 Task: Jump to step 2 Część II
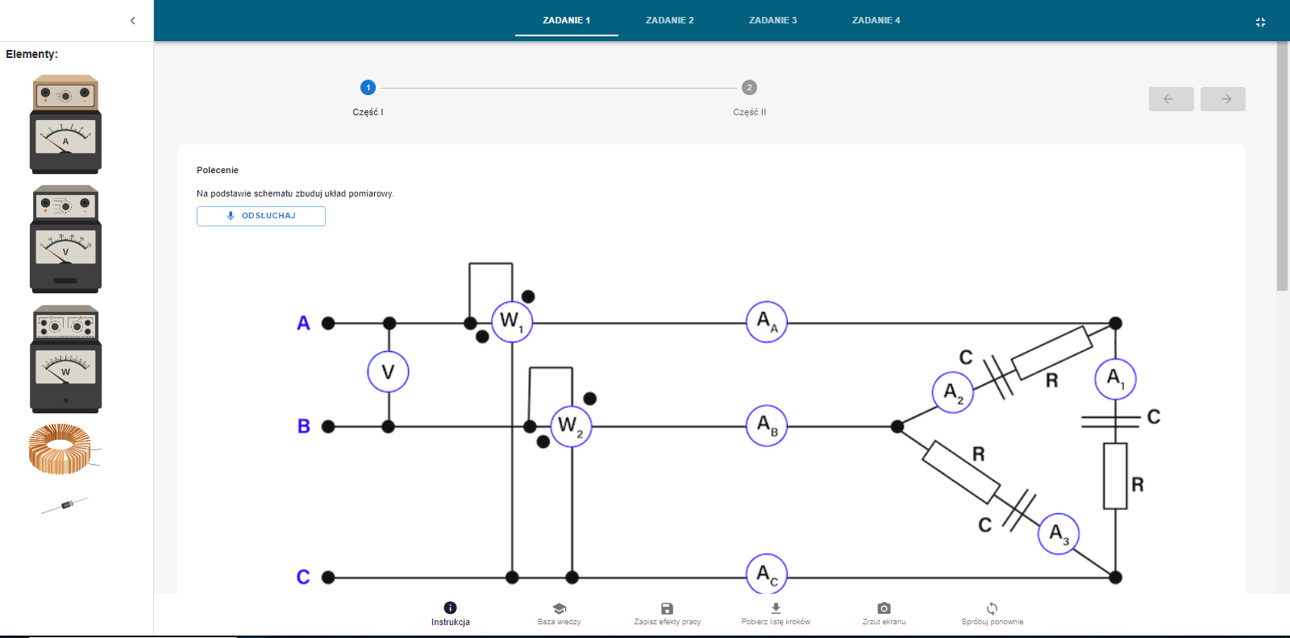click(x=749, y=88)
